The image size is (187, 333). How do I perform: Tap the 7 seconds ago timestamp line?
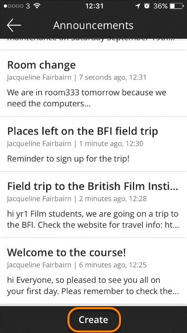pos(77,78)
